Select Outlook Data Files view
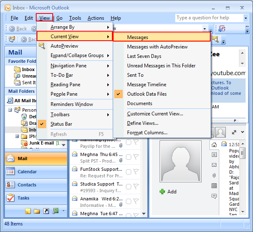This screenshot has width=253, height=232. 162,94
